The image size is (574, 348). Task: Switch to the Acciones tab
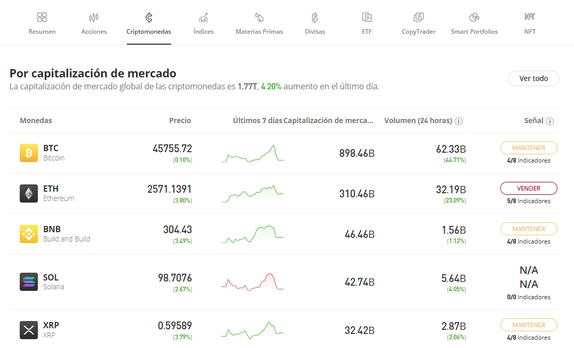pos(94,24)
